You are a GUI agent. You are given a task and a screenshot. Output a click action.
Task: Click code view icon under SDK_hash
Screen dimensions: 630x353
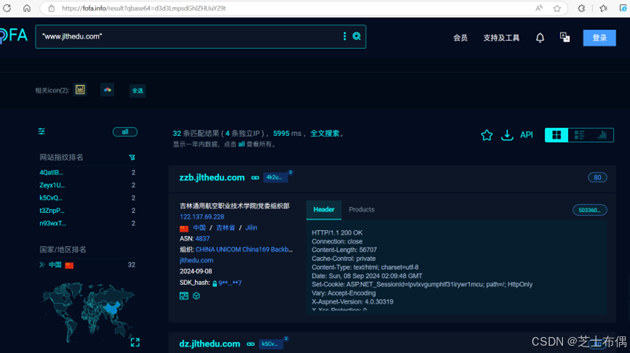coord(184,296)
